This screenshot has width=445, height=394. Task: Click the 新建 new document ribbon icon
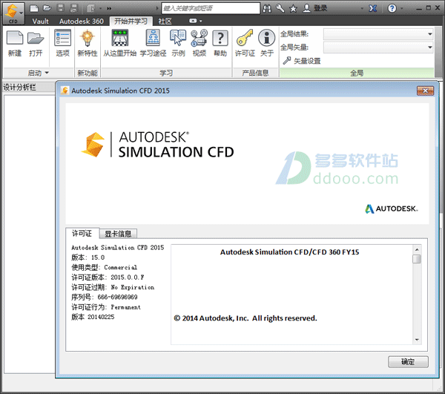pos(15,43)
